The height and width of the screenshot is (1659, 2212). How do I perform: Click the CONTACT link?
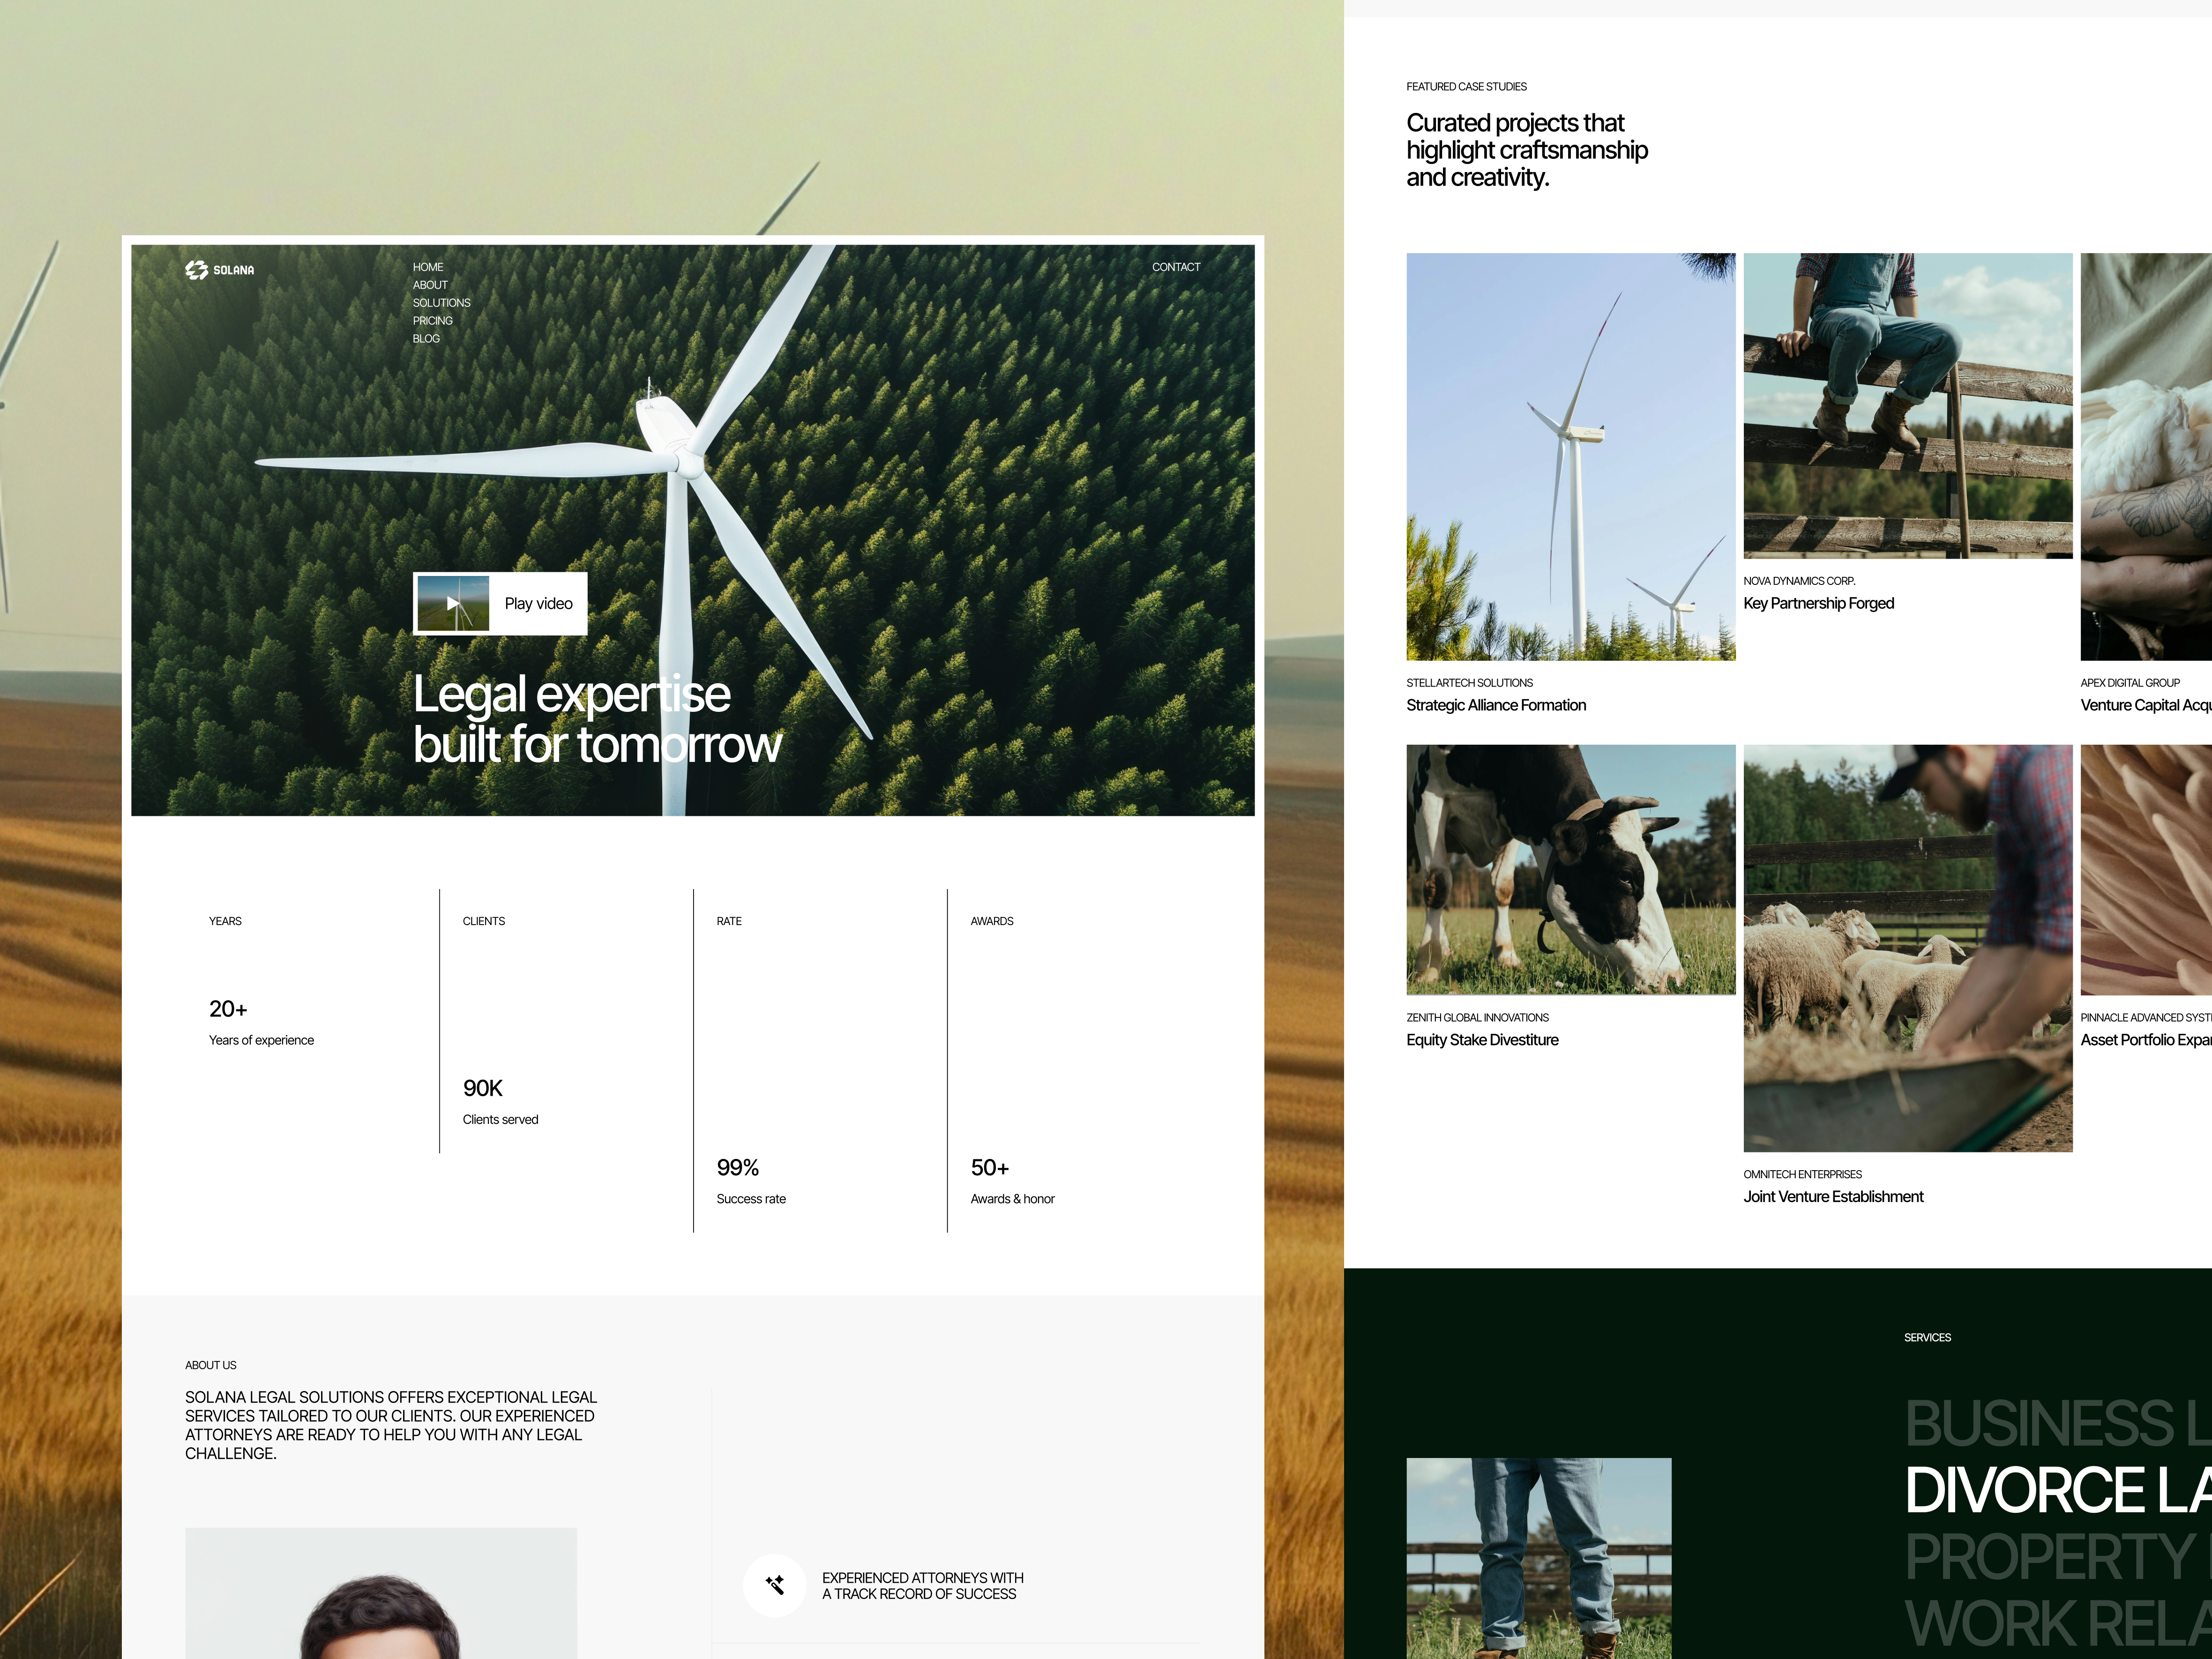pyautogui.click(x=1176, y=267)
